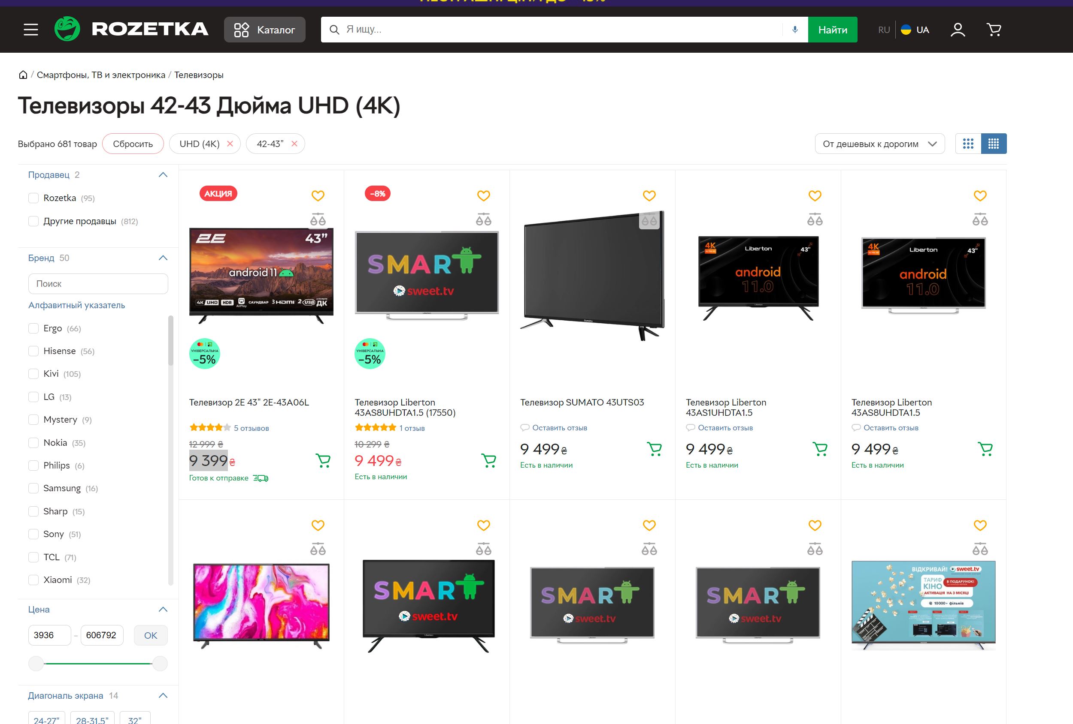Open Алфавитный указатель brand link
This screenshot has height=724, width=1073.
77,305
